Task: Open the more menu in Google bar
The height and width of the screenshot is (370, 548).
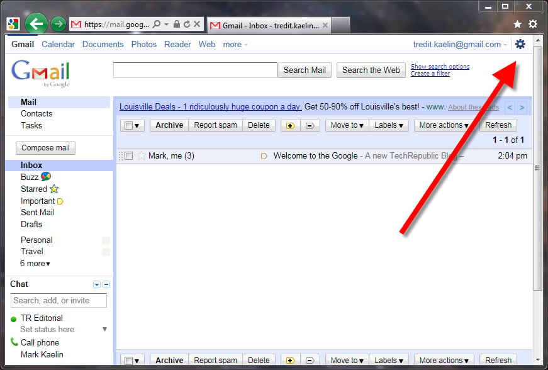Action: (x=235, y=45)
